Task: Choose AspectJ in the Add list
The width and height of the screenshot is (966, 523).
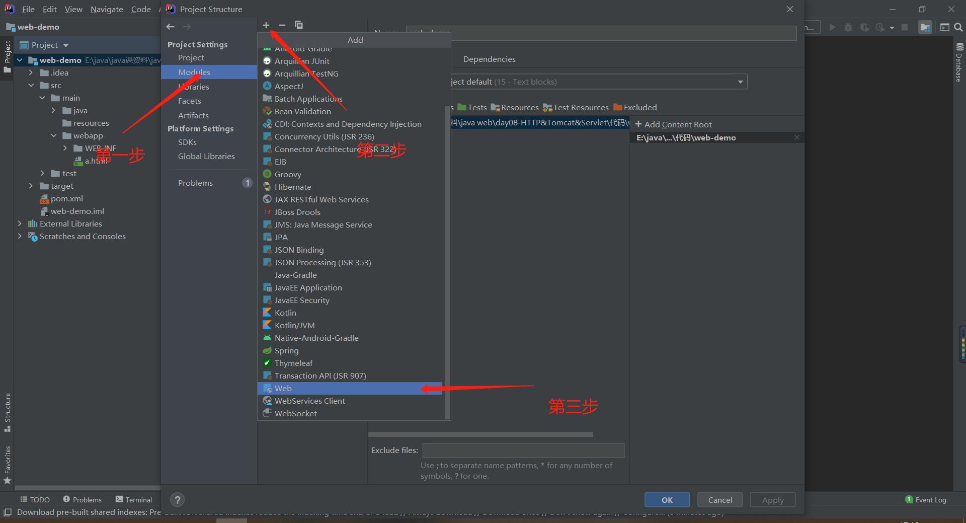Action: (350, 86)
